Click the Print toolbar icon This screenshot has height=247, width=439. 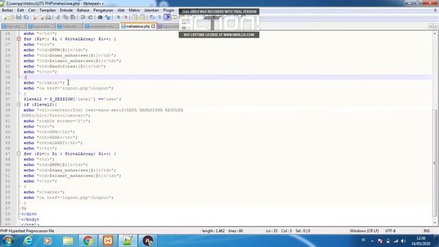49,17
